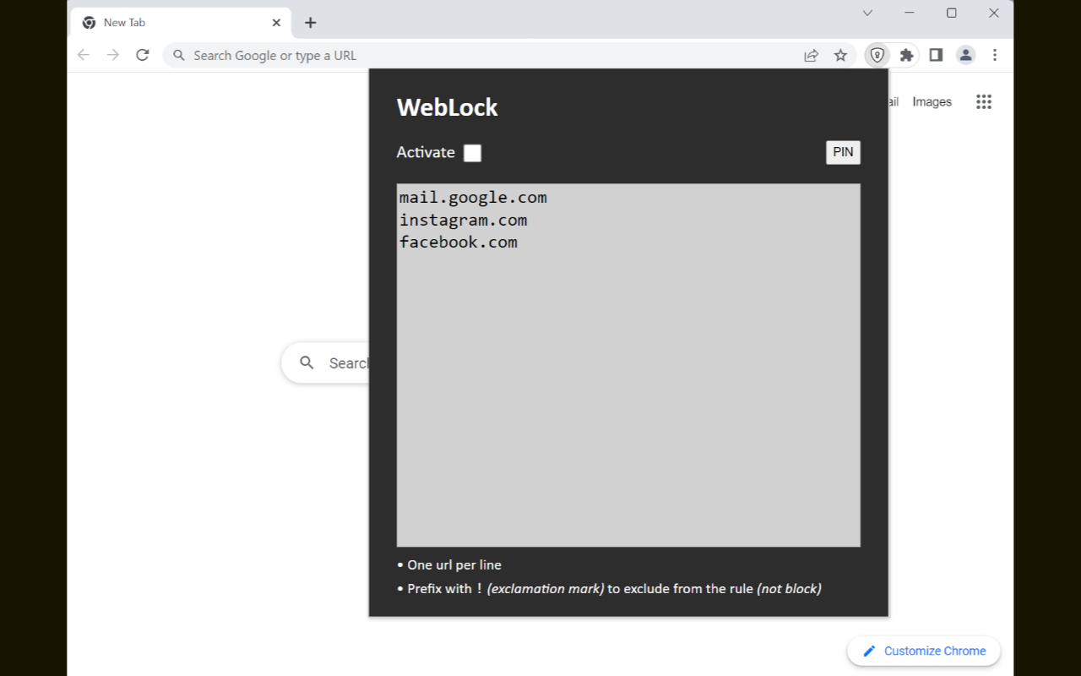Enable the WebLock Activate checkbox
1081x676 pixels.
(x=472, y=153)
